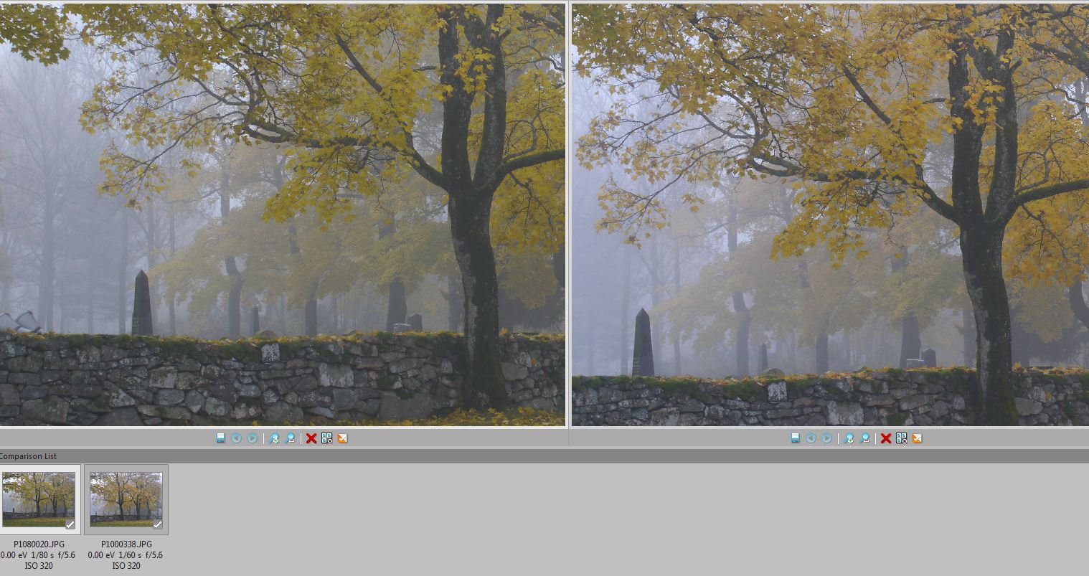Click the 1/60 s exposure info text
The width and height of the screenshot is (1089, 576).
point(131,555)
